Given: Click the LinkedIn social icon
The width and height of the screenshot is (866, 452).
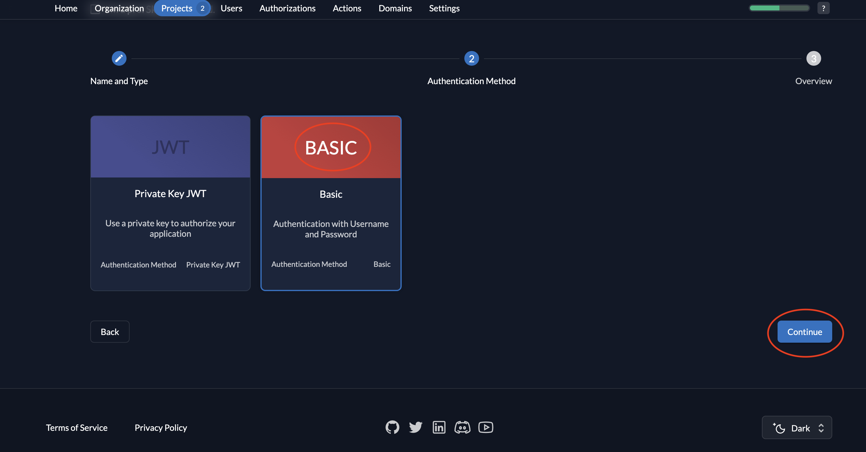Looking at the screenshot, I should 439,427.
